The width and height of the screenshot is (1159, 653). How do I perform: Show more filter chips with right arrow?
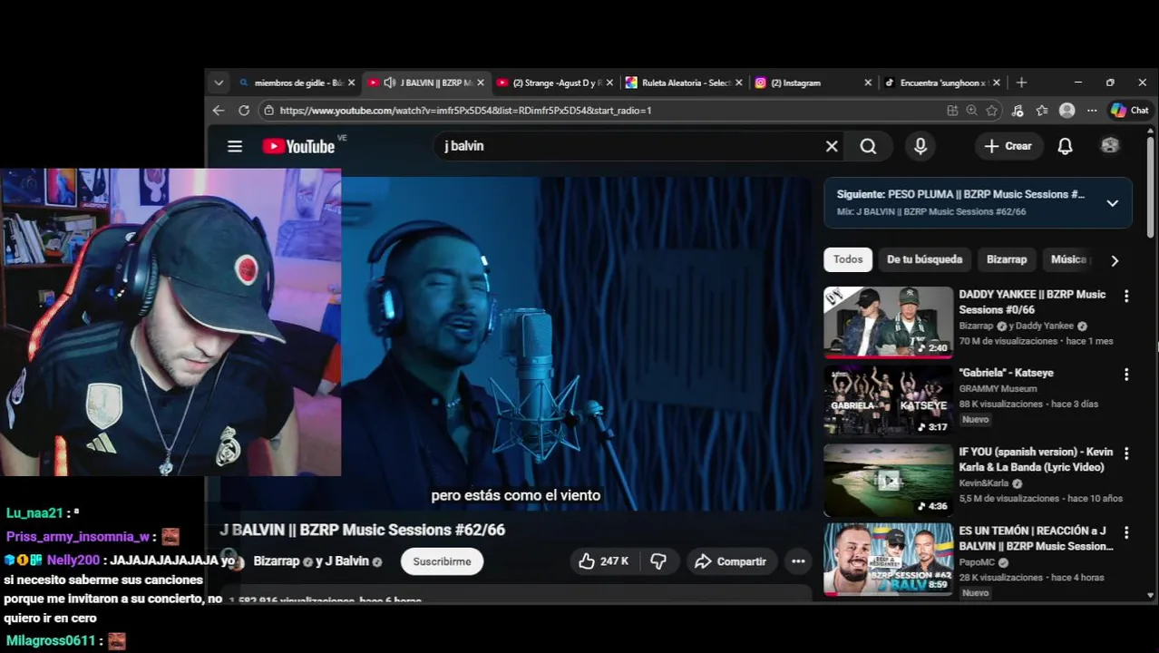[x=1115, y=260]
